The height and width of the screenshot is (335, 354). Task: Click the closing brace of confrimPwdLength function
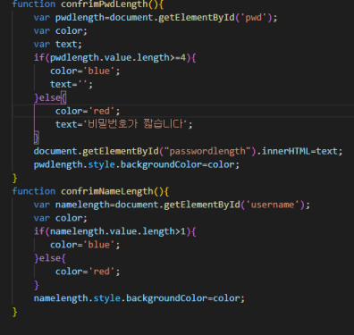tap(15, 178)
